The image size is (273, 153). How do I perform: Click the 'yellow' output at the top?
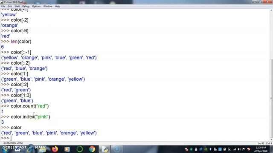click(9, 14)
